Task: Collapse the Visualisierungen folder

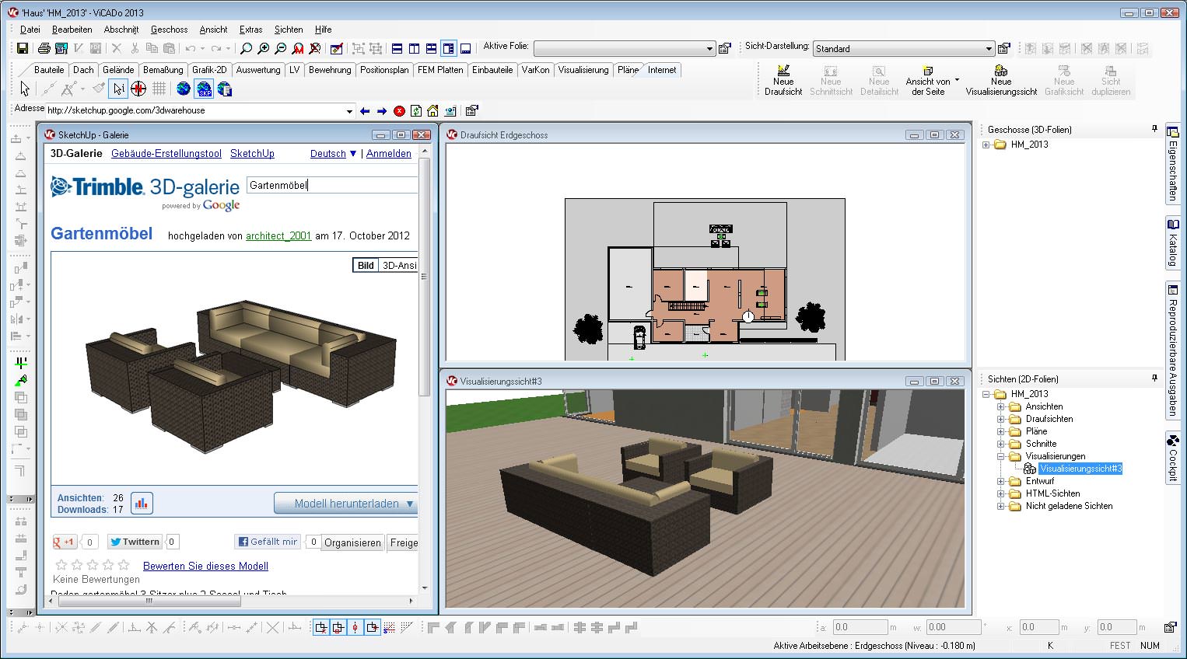Action: point(1001,456)
